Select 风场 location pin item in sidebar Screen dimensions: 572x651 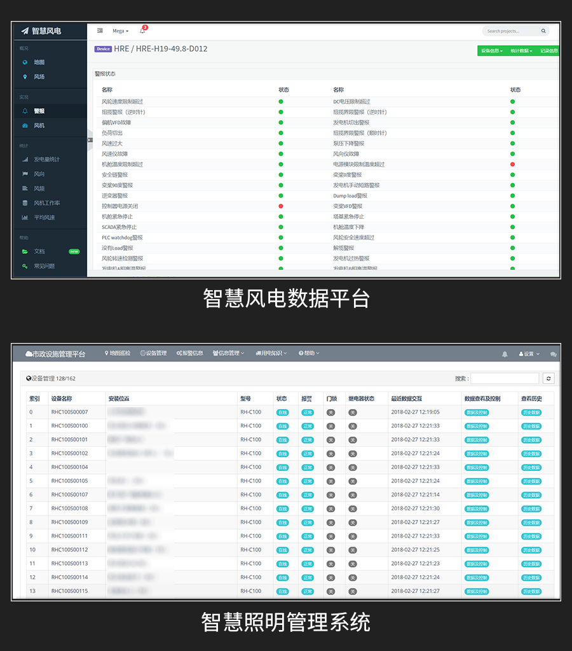25,76
